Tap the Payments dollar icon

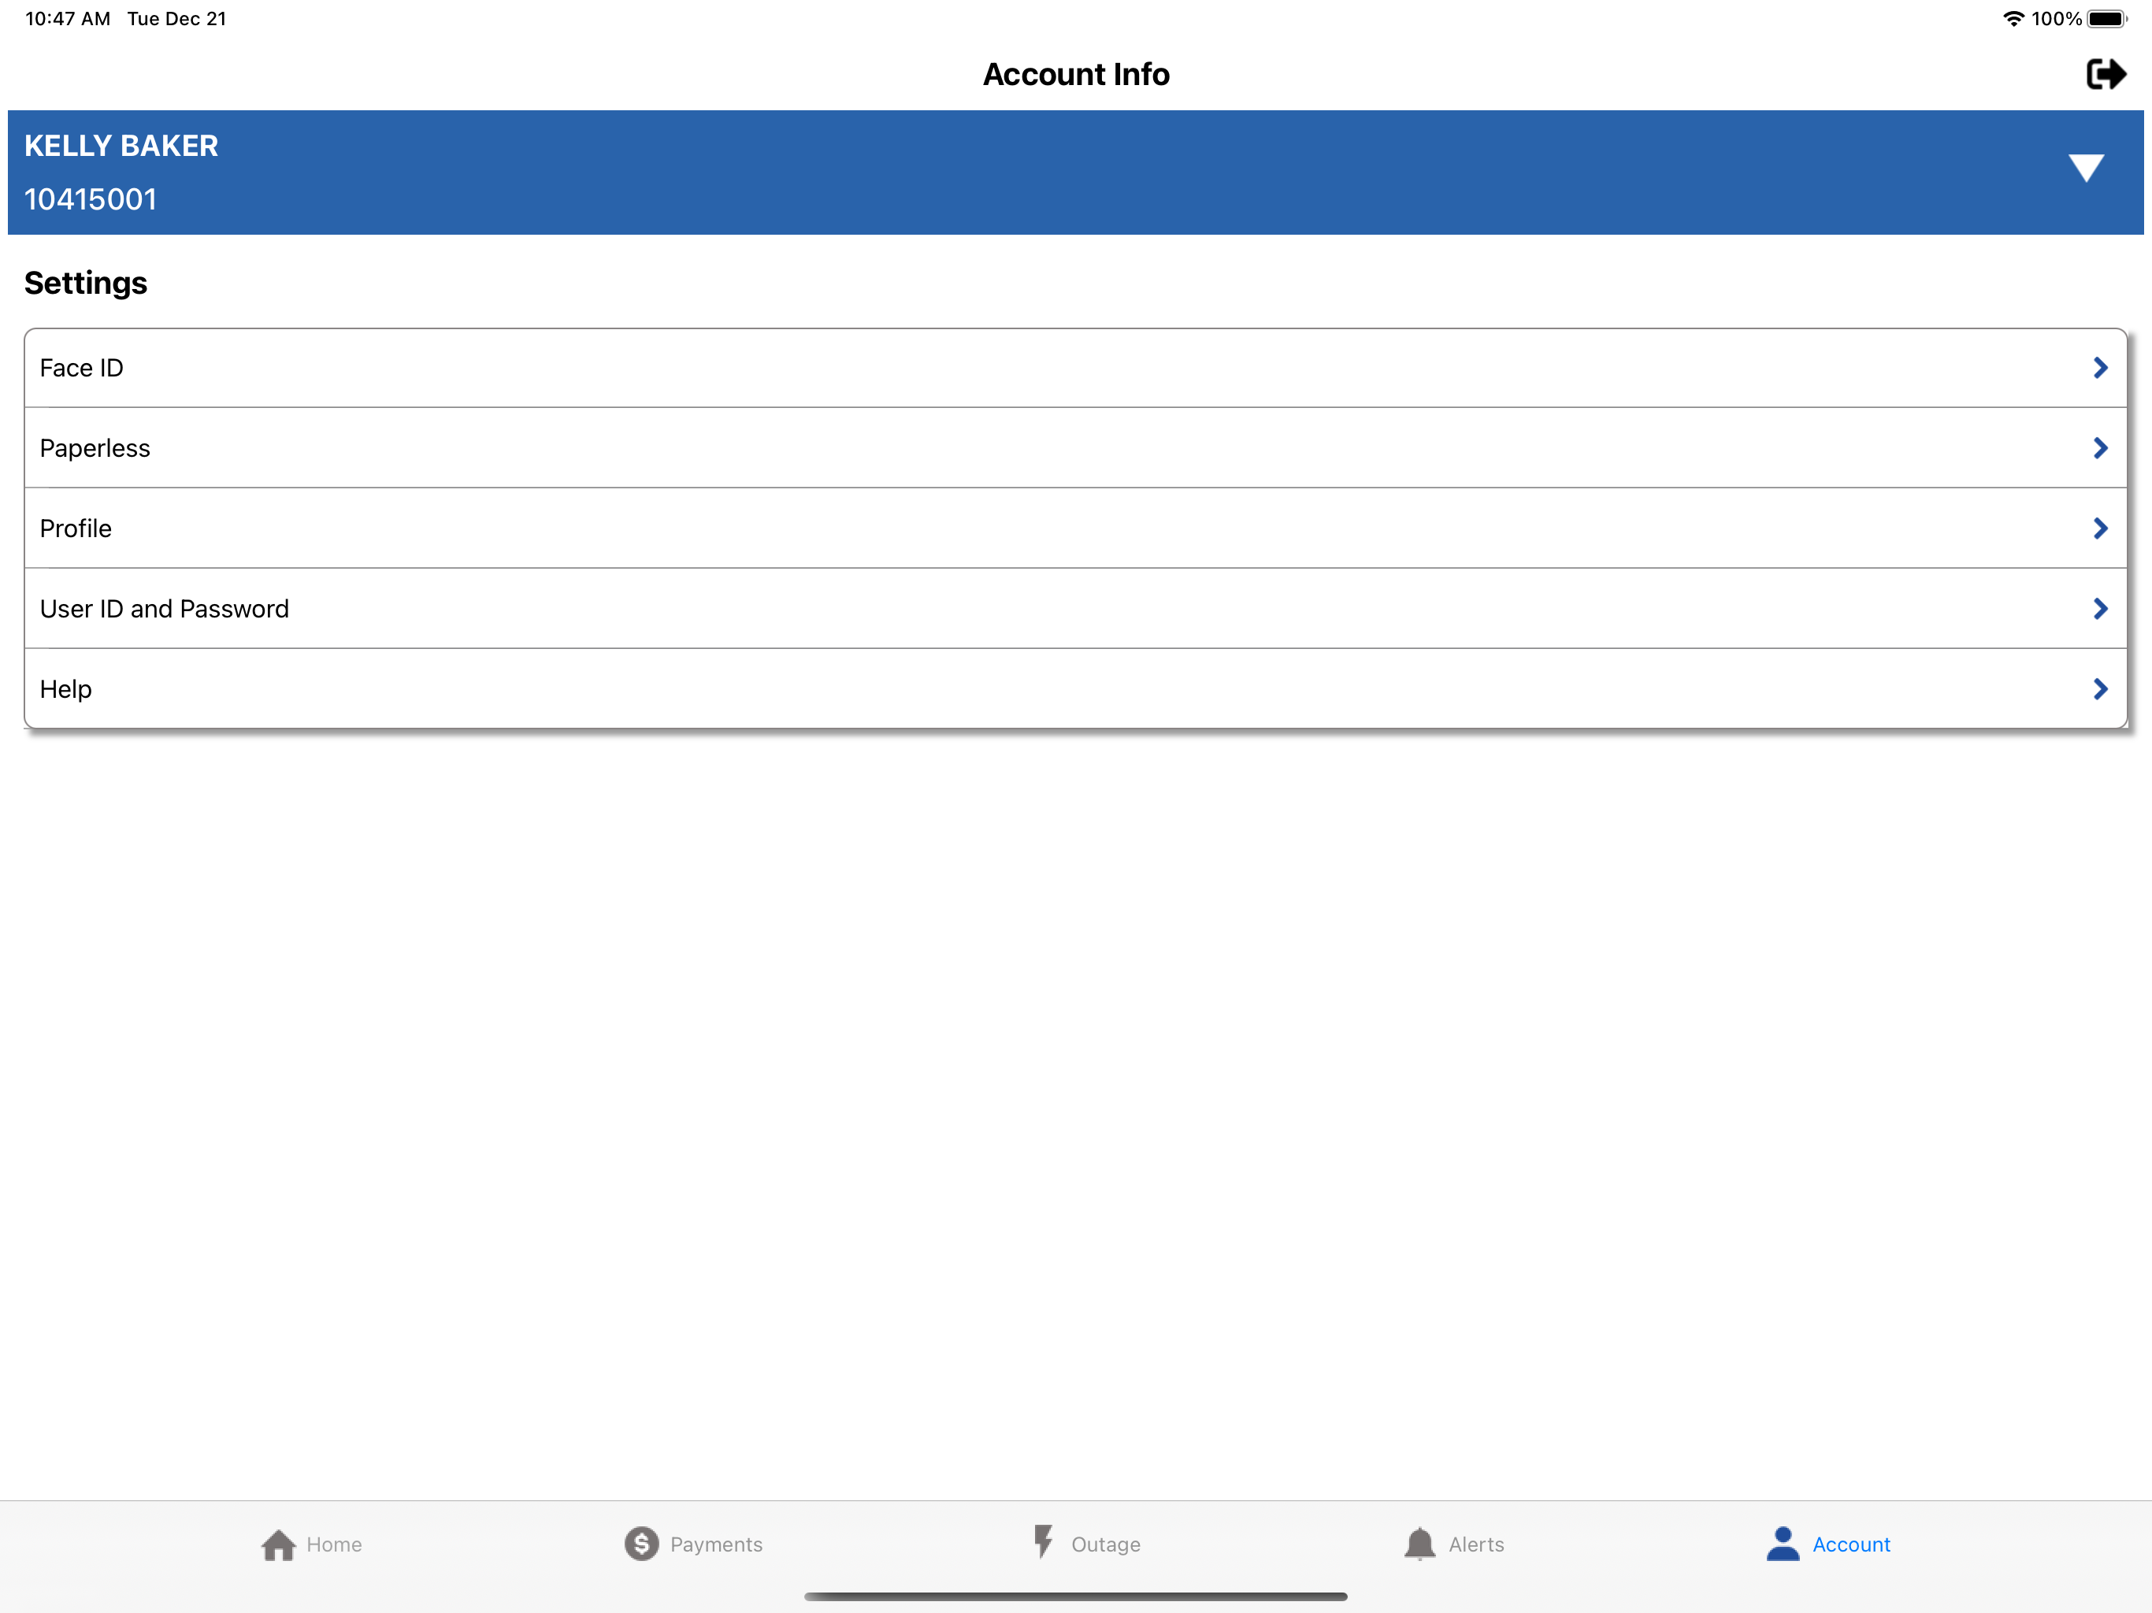pyautogui.click(x=641, y=1543)
